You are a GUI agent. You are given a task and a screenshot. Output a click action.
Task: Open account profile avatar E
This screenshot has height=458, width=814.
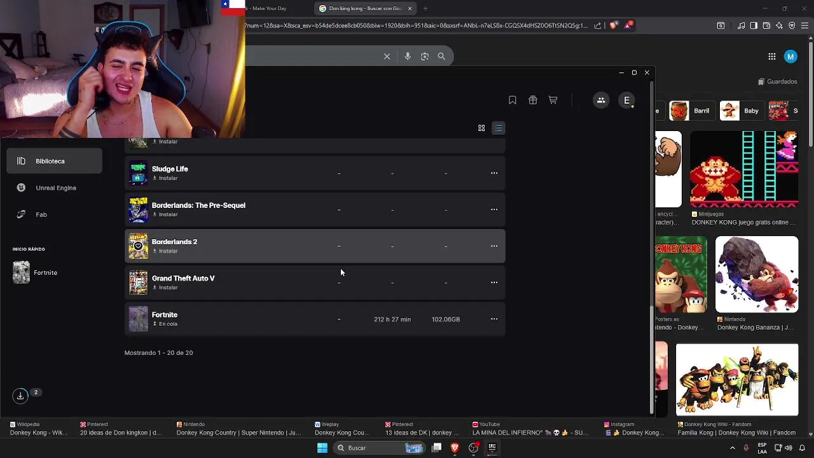pyautogui.click(x=627, y=100)
